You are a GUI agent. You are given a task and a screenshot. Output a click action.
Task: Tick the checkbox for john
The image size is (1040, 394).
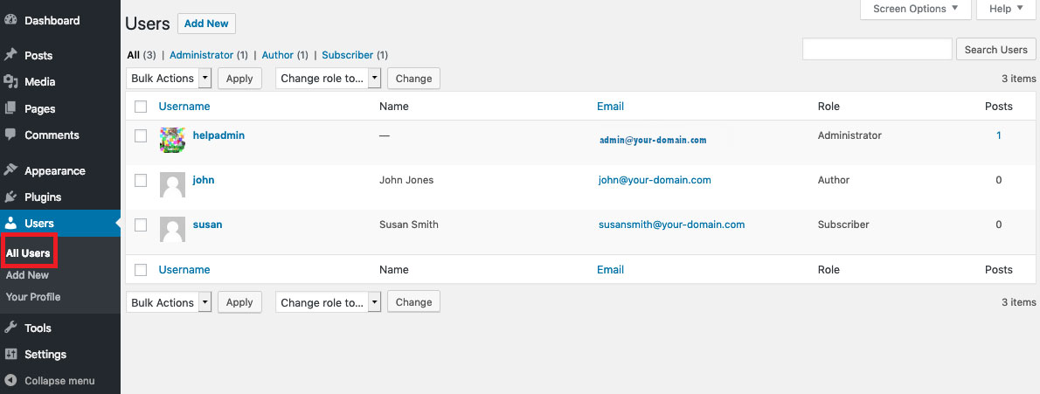pyautogui.click(x=141, y=181)
